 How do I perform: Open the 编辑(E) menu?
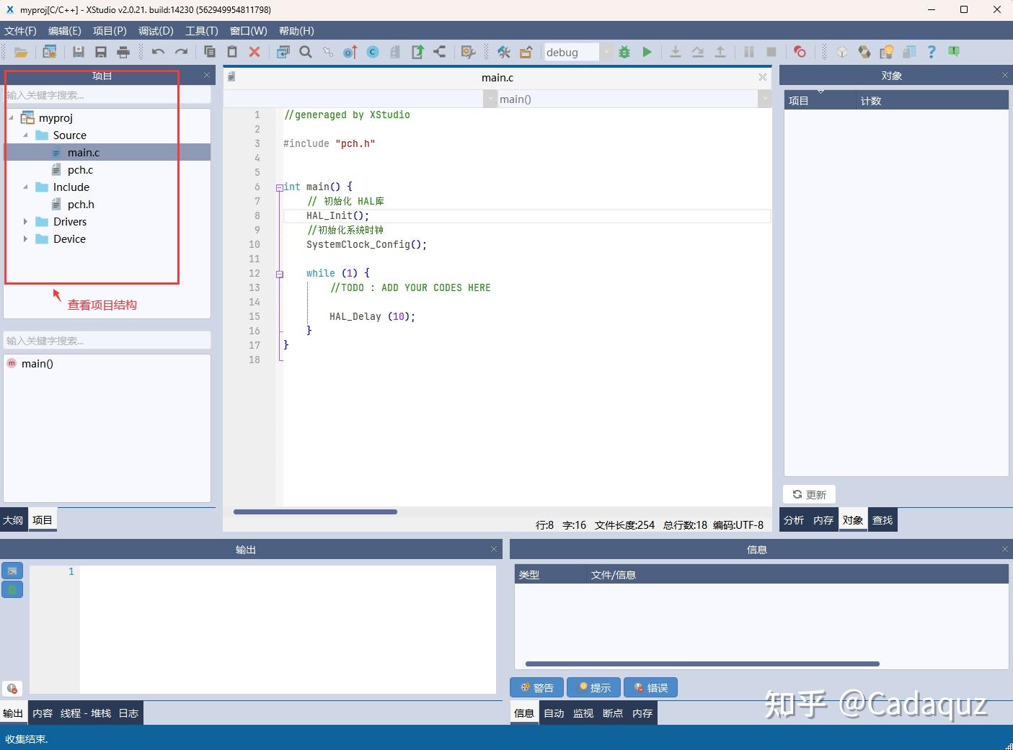(64, 31)
